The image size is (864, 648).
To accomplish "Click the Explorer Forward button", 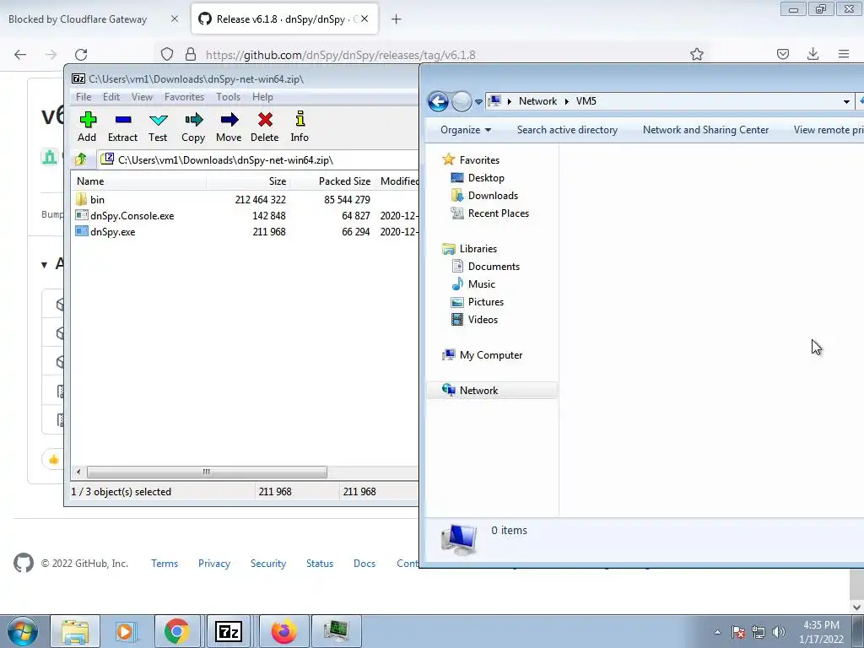I will pyautogui.click(x=462, y=101).
